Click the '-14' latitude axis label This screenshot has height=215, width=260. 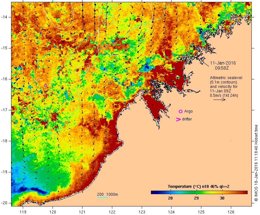pos(4,17)
